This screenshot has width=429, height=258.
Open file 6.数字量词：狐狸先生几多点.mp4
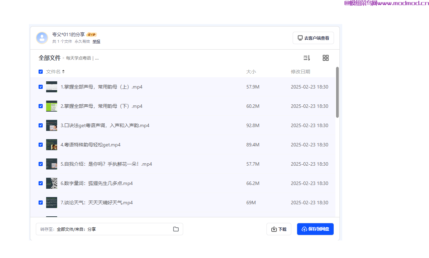(97, 183)
